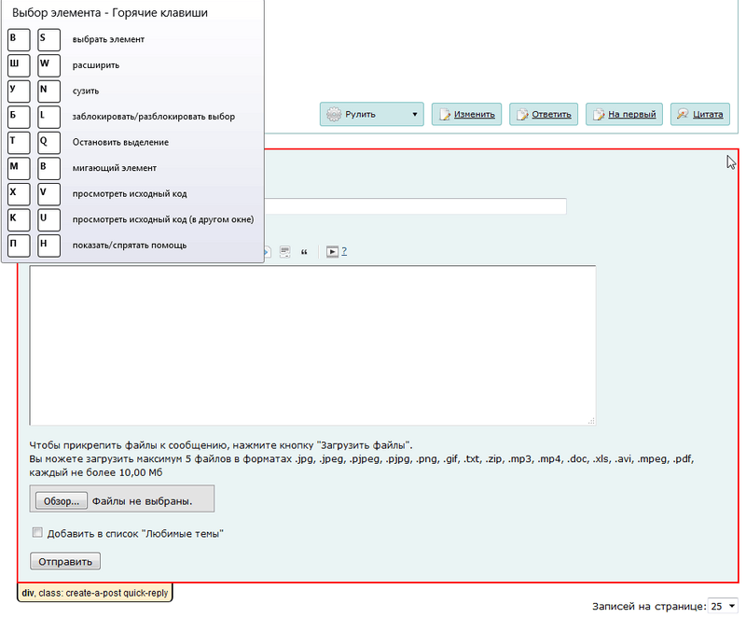This screenshot has height=618, width=746.
Task: Open the question mark help link near video icon
Action: click(344, 251)
